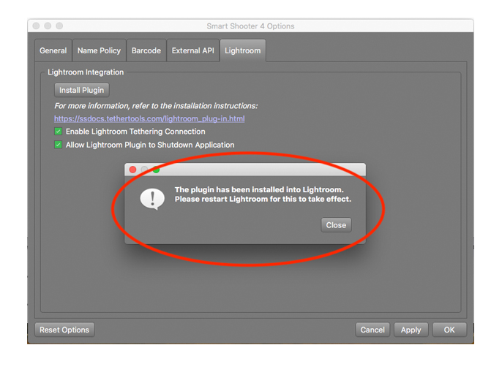Click the green zoom dot on the alert dialog
Image resolution: width=502 pixels, height=383 pixels.
point(157,170)
